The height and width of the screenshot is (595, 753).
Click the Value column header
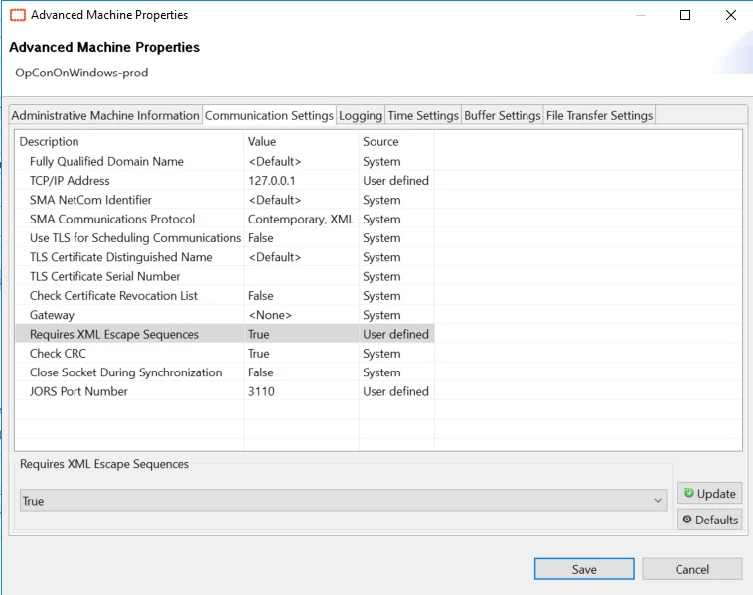pos(301,142)
